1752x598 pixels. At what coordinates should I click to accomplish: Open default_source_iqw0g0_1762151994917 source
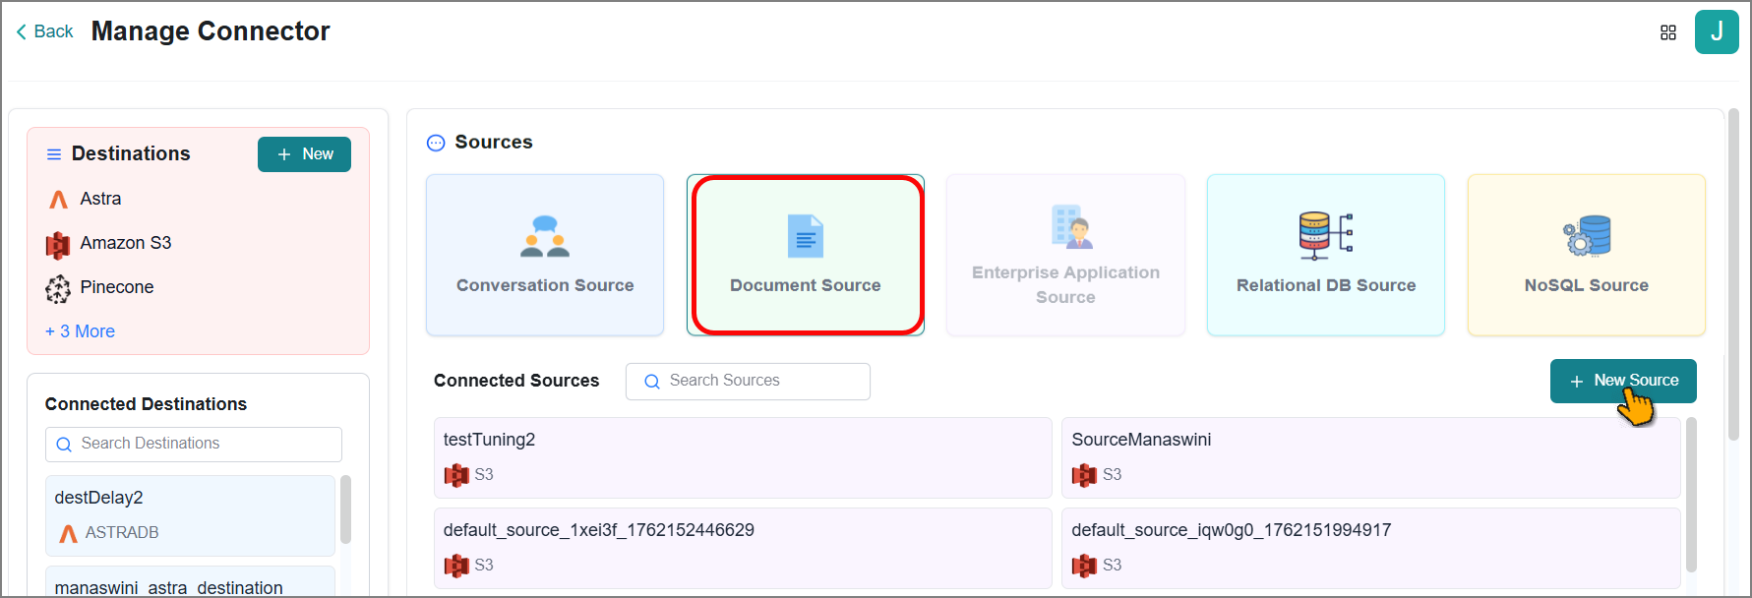point(1370,548)
